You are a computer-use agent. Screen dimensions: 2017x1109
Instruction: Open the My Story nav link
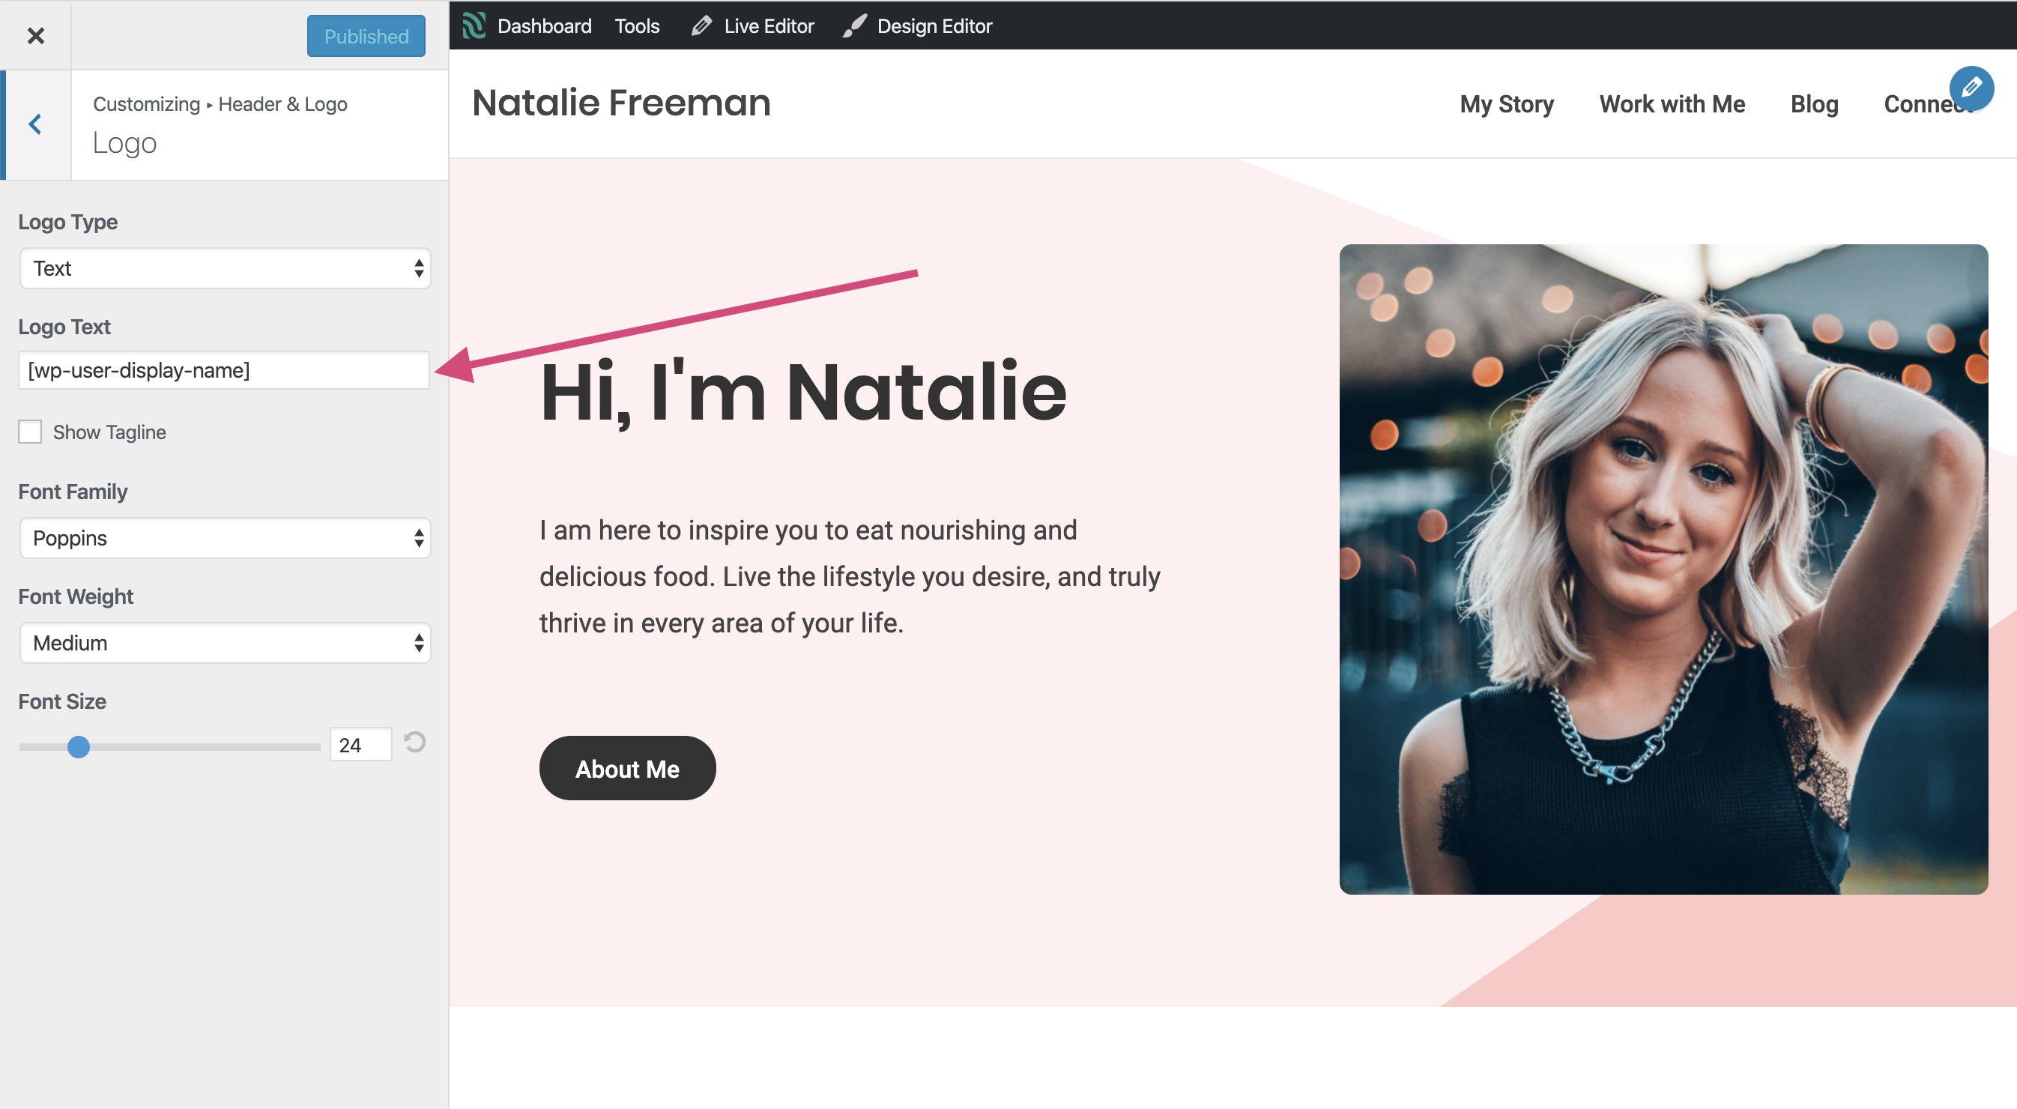coord(1506,104)
